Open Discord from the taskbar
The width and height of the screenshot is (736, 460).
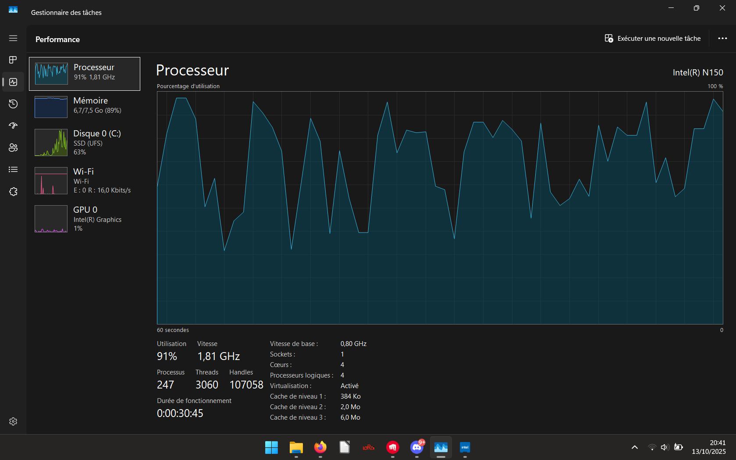tap(417, 447)
